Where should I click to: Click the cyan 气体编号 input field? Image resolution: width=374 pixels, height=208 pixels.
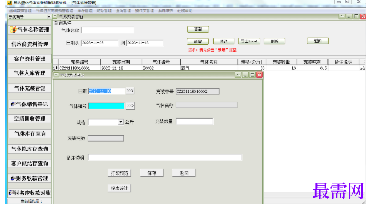pos(106,106)
